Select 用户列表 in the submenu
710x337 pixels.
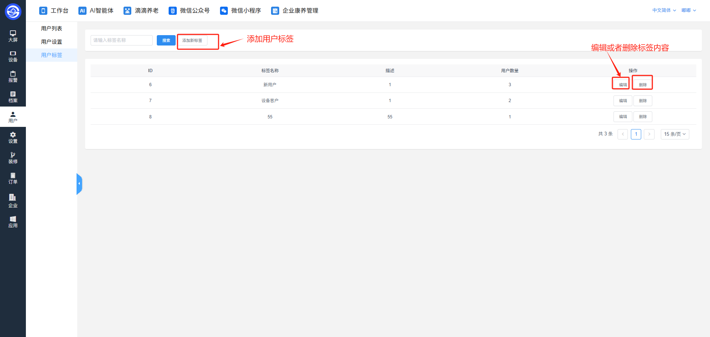[x=51, y=28]
